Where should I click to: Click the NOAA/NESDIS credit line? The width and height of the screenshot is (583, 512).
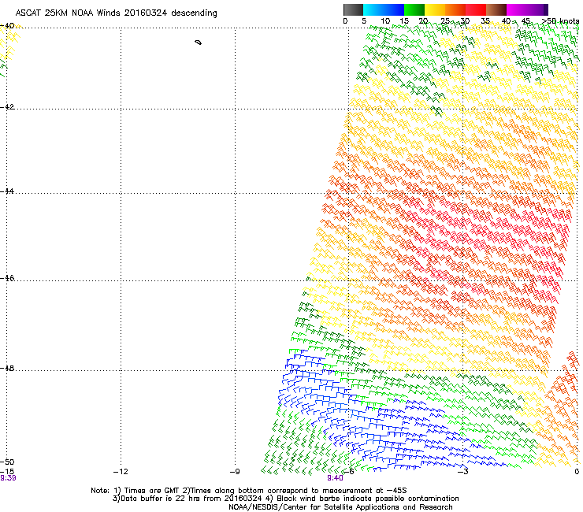coord(340,507)
